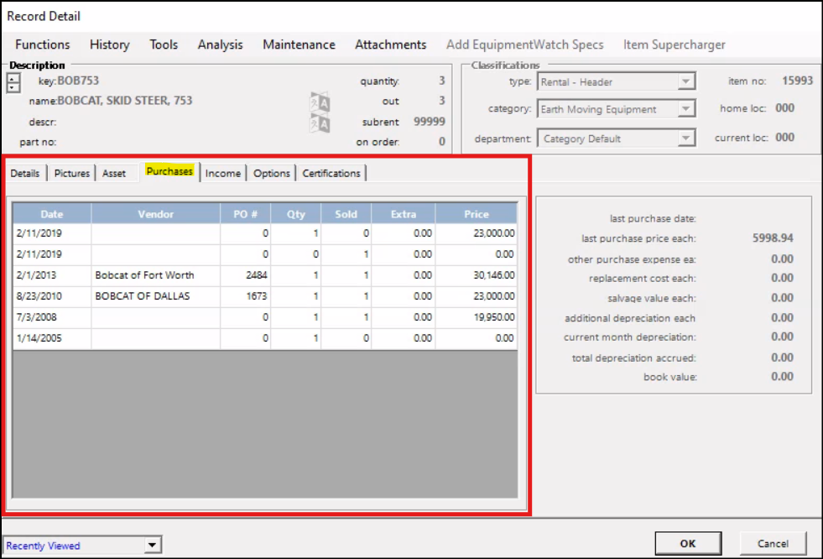The image size is (823, 559).
Task: Switch to the Certifications tab
Action: coord(331,173)
